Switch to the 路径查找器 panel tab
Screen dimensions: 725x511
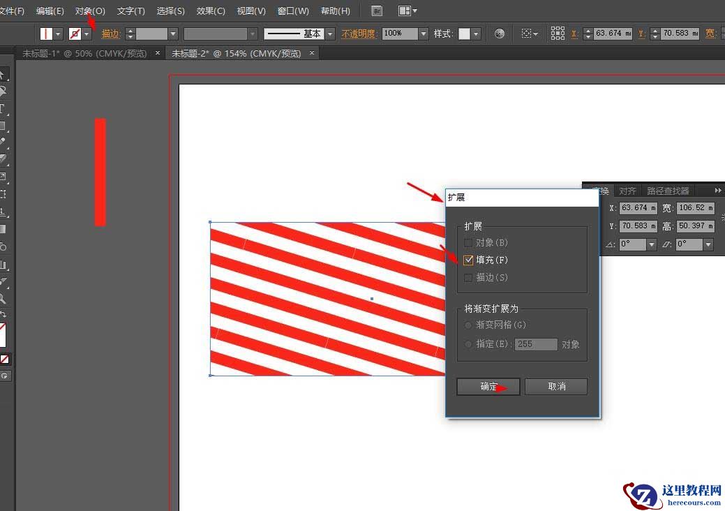(x=667, y=190)
